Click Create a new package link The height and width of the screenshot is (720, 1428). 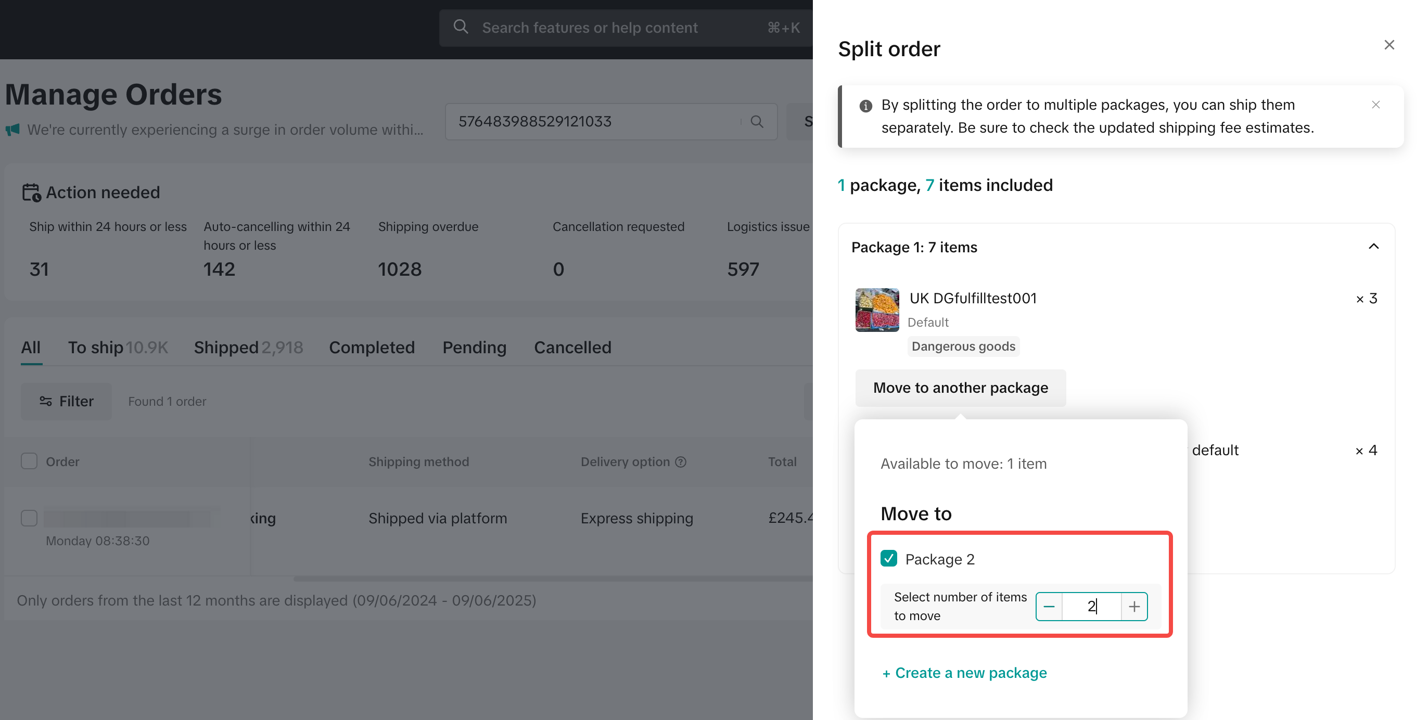(x=964, y=672)
